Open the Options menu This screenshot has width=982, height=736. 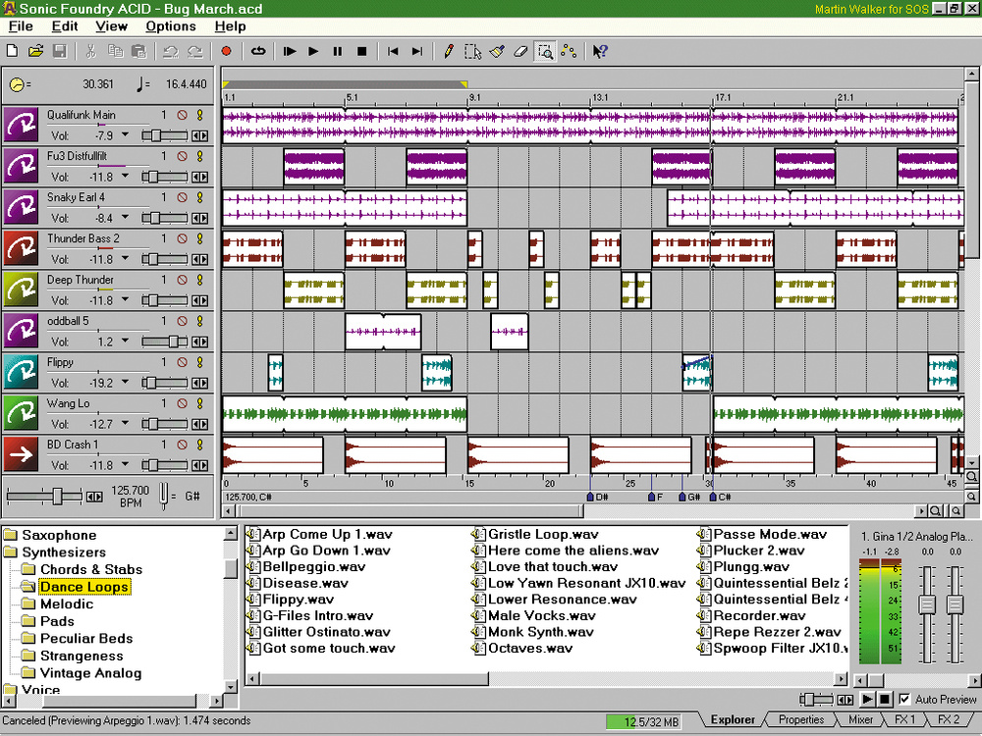[x=170, y=26]
